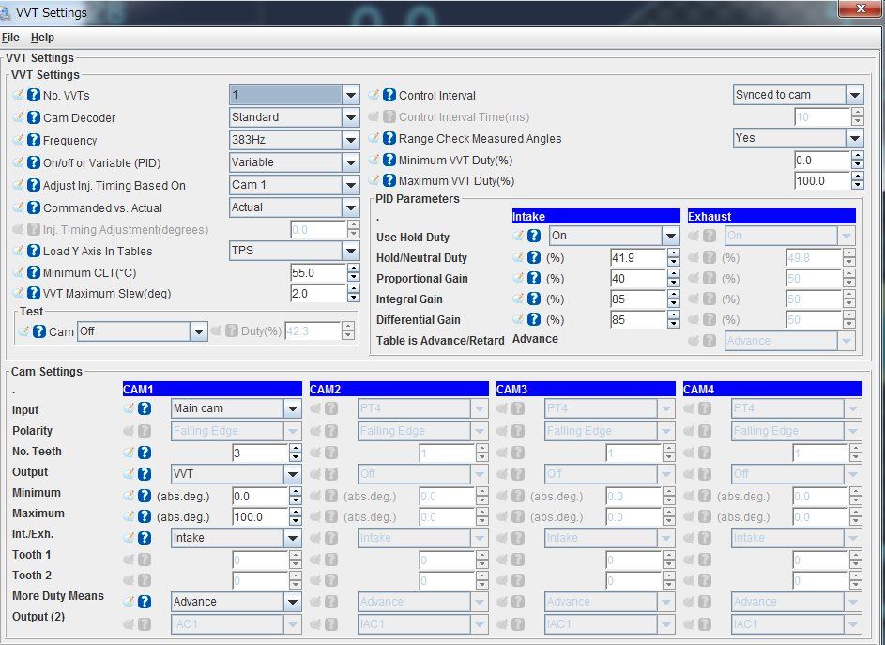The height and width of the screenshot is (645, 885).
Task: View help for Adjust Inj. Timing Based On
Action: [x=34, y=185]
